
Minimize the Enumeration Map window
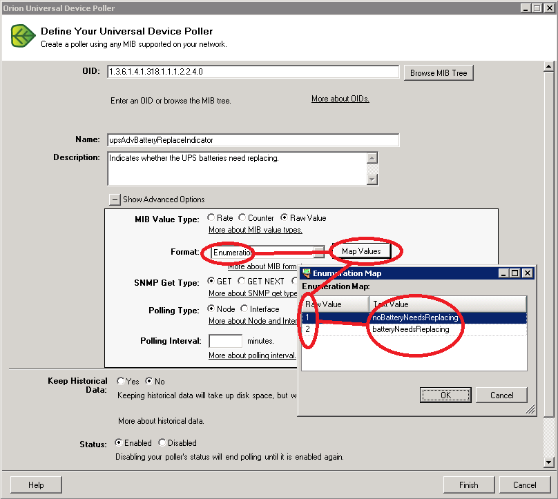pyautogui.click(x=503, y=273)
